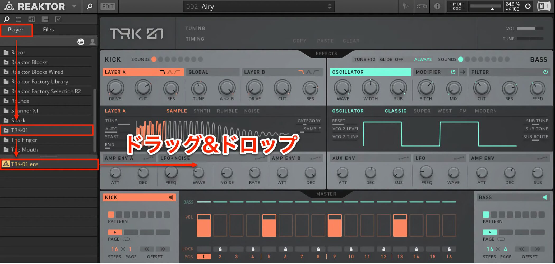The width and height of the screenshot is (555, 264).
Task: Choose SUPER oscillator type
Action: [x=422, y=111]
